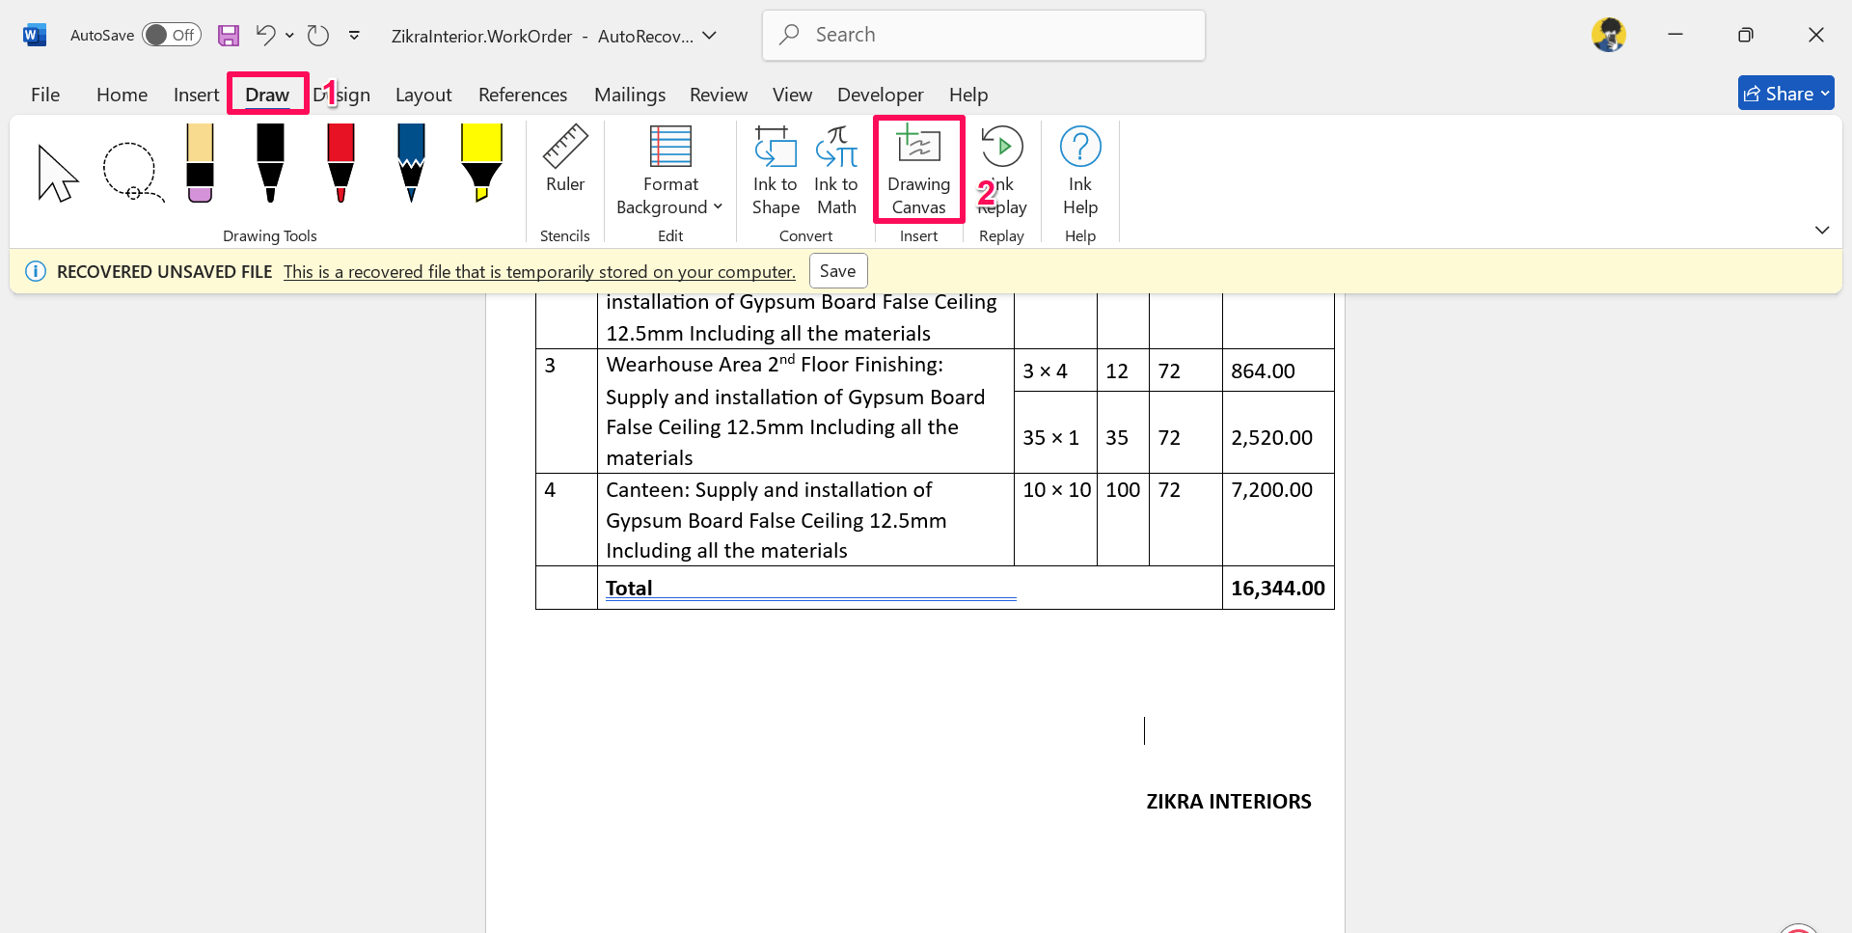Switch to the Home tab
The height and width of the screenshot is (933, 1852).
[122, 95]
